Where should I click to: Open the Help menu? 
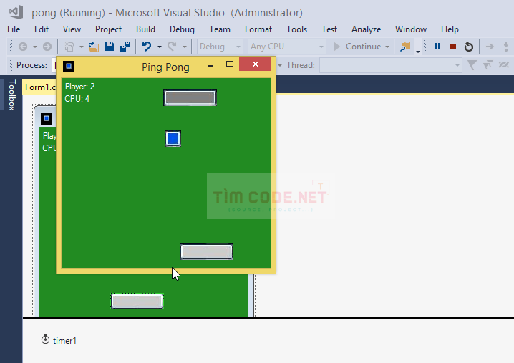pyautogui.click(x=450, y=29)
